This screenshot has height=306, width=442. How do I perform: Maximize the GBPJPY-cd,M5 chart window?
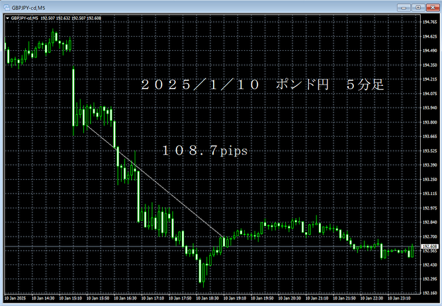(418, 7)
